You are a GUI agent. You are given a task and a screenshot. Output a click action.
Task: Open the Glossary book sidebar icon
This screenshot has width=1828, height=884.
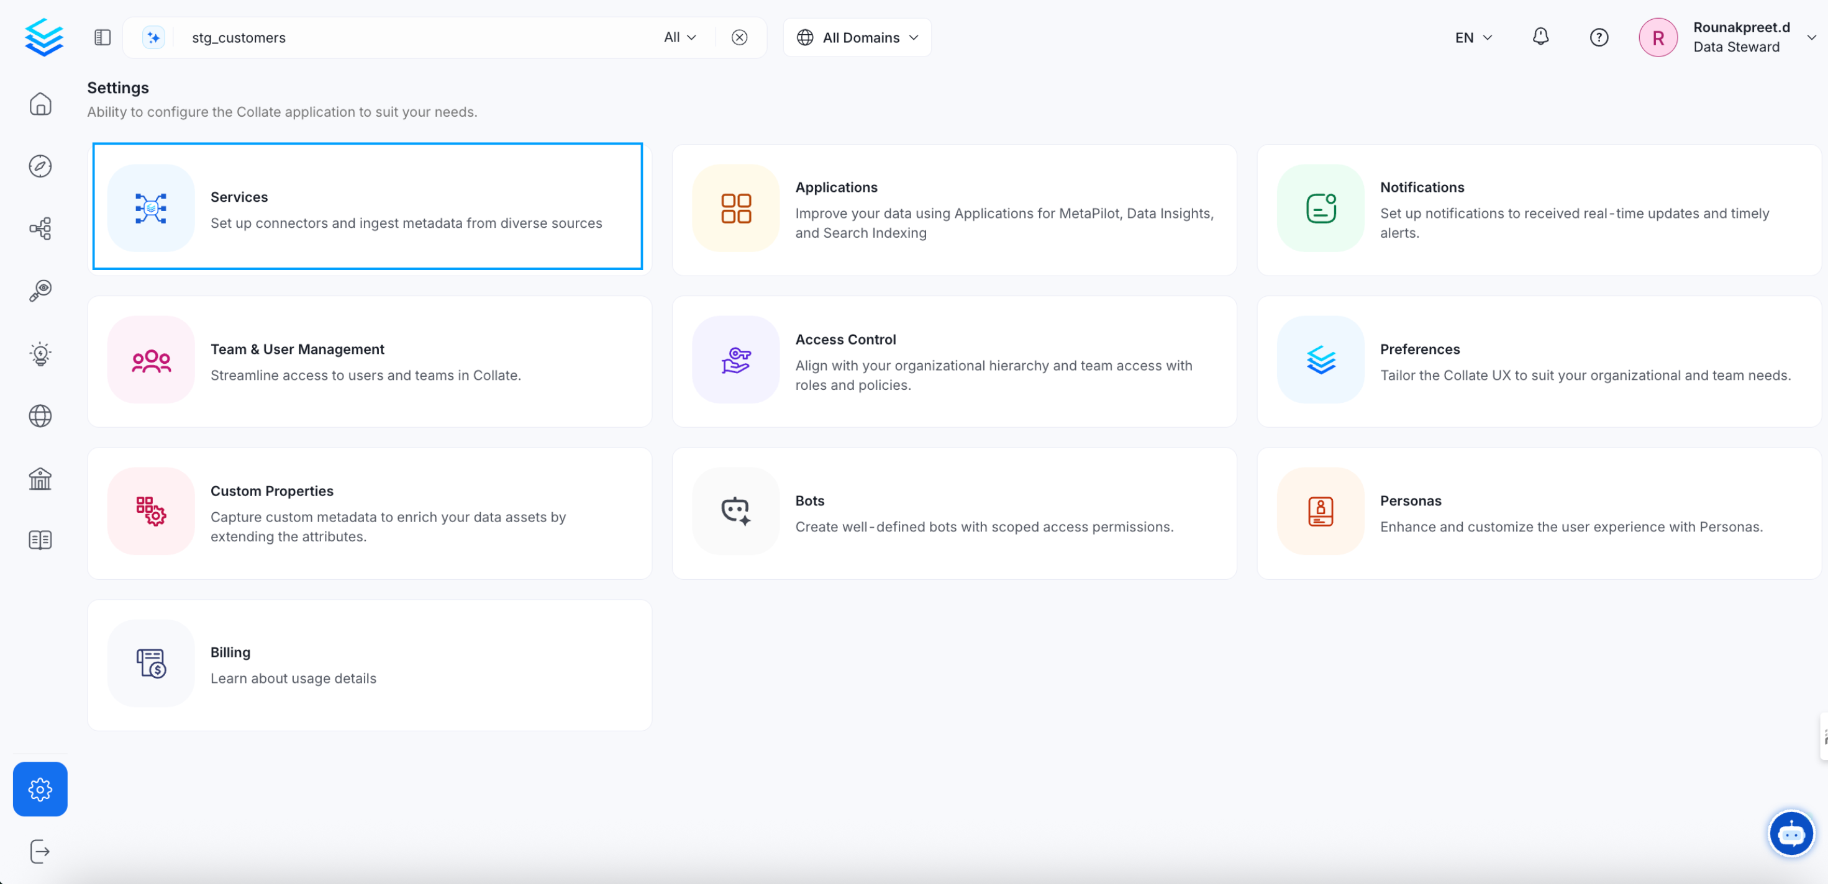(x=40, y=541)
